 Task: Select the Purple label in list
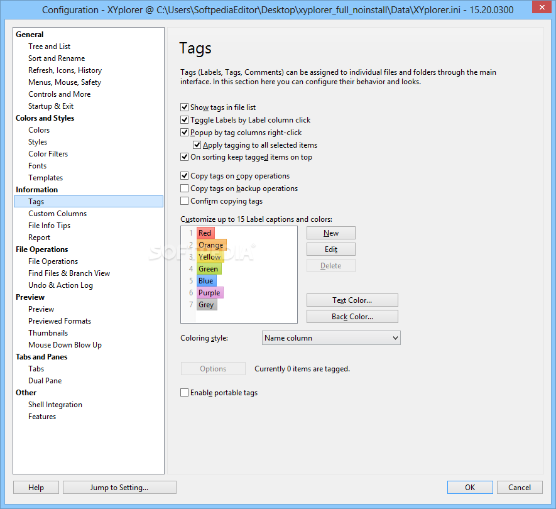pos(210,293)
